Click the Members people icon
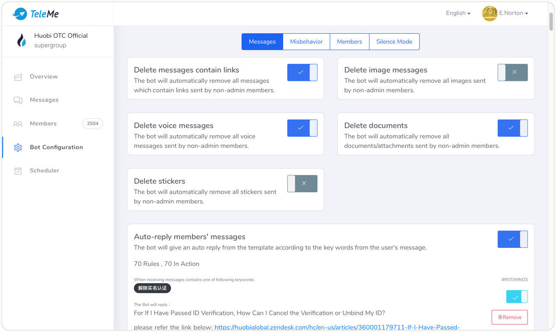556x332 pixels. [x=18, y=124]
